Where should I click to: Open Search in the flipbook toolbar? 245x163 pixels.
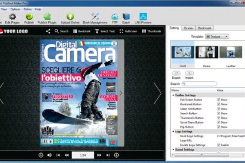(61, 31)
